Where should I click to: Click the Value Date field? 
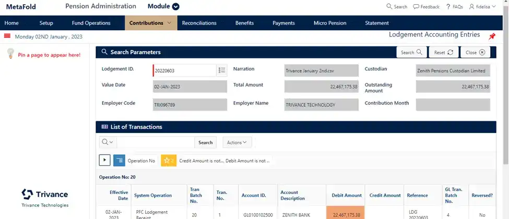click(190, 87)
